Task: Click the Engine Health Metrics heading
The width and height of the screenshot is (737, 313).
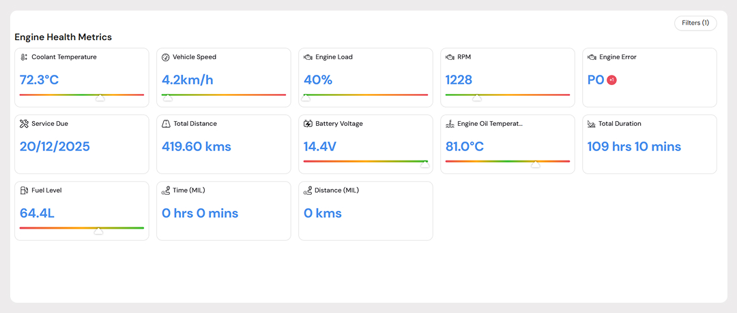Action: point(63,37)
